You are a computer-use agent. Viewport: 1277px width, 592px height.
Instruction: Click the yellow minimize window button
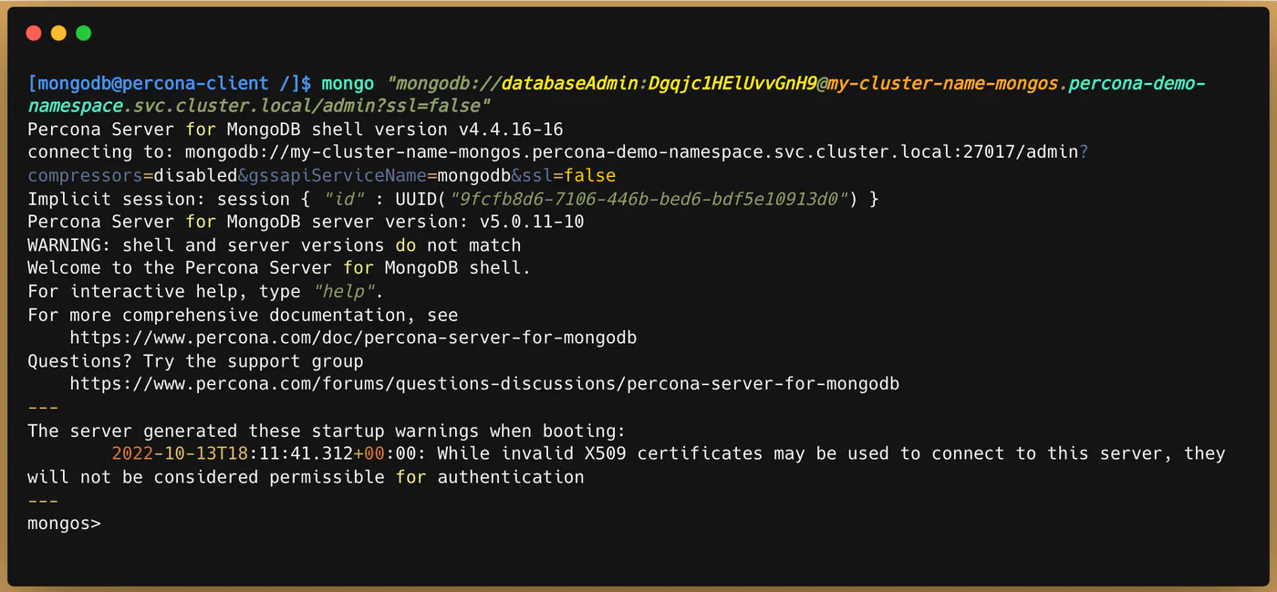pyautogui.click(x=58, y=33)
